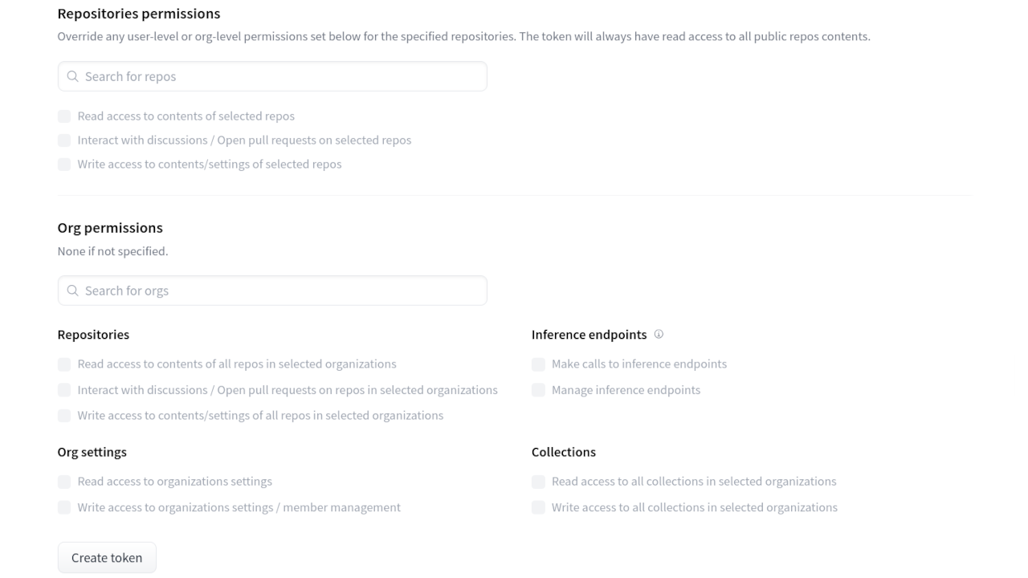The width and height of the screenshot is (1028, 578).
Task: Focus the Search for orgs field
Action: coord(281,291)
